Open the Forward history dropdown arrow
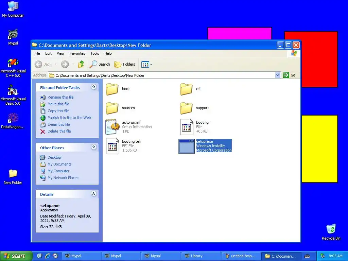The image size is (348, 261). point(73,64)
